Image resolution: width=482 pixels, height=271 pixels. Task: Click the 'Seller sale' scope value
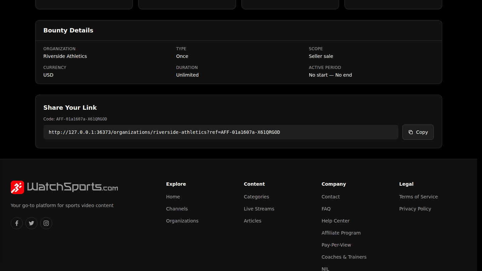click(321, 56)
